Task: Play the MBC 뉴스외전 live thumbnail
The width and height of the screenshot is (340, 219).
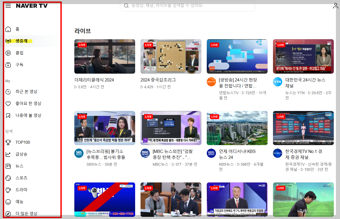Action: [171, 128]
